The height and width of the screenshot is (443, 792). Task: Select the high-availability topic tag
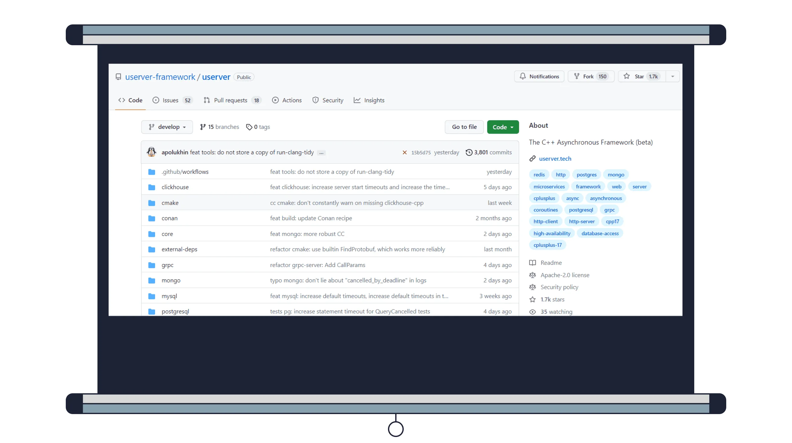(x=552, y=233)
